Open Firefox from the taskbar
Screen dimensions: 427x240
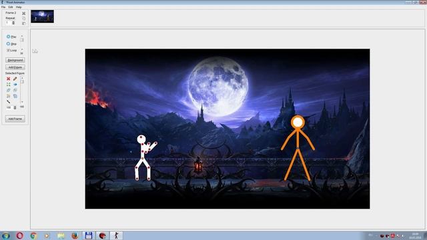pyautogui.click(x=75, y=235)
